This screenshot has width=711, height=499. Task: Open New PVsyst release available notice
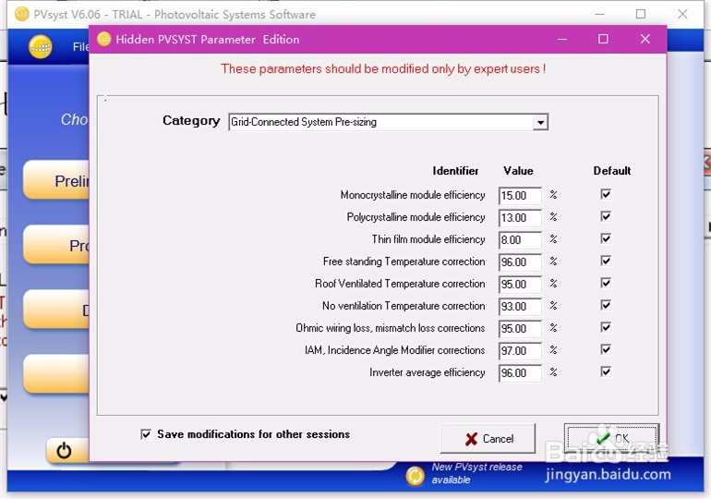coord(476,473)
